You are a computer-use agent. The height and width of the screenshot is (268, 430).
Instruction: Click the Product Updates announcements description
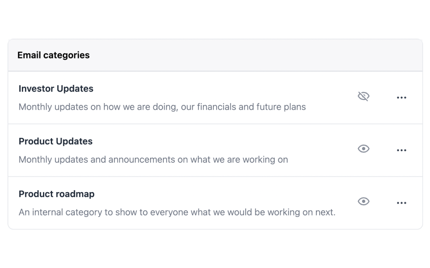(153, 159)
